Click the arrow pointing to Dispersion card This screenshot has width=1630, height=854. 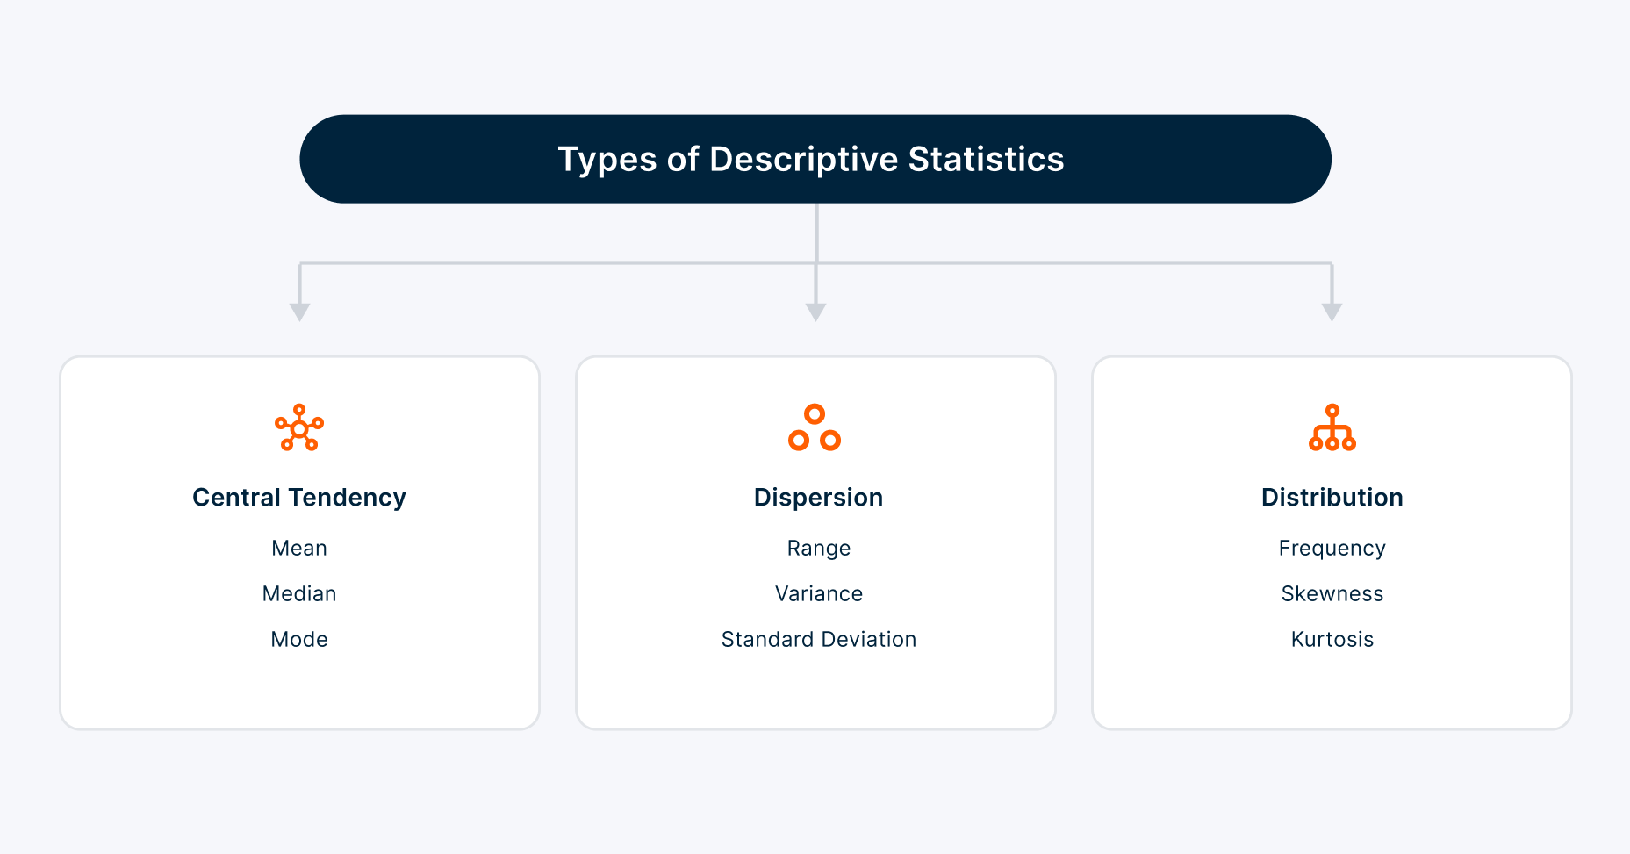click(816, 312)
